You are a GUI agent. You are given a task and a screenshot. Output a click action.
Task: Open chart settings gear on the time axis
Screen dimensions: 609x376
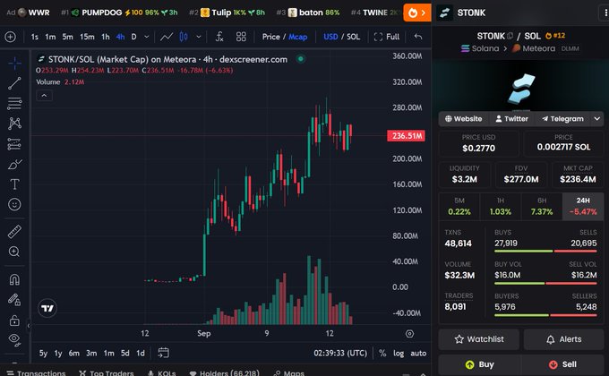(409, 334)
